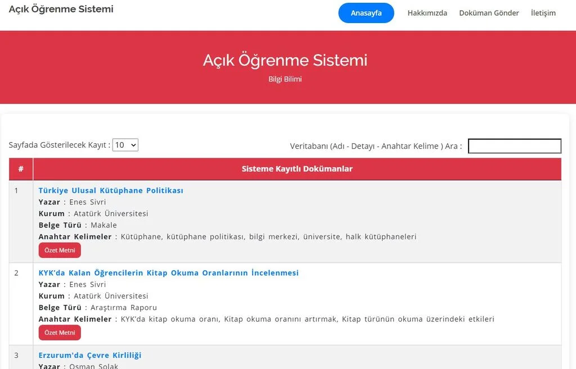Open the KYK'da Kalan Öğrencilerin Kitap Okuma document
Viewport: 576px width, 369px height.
click(x=168, y=273)
